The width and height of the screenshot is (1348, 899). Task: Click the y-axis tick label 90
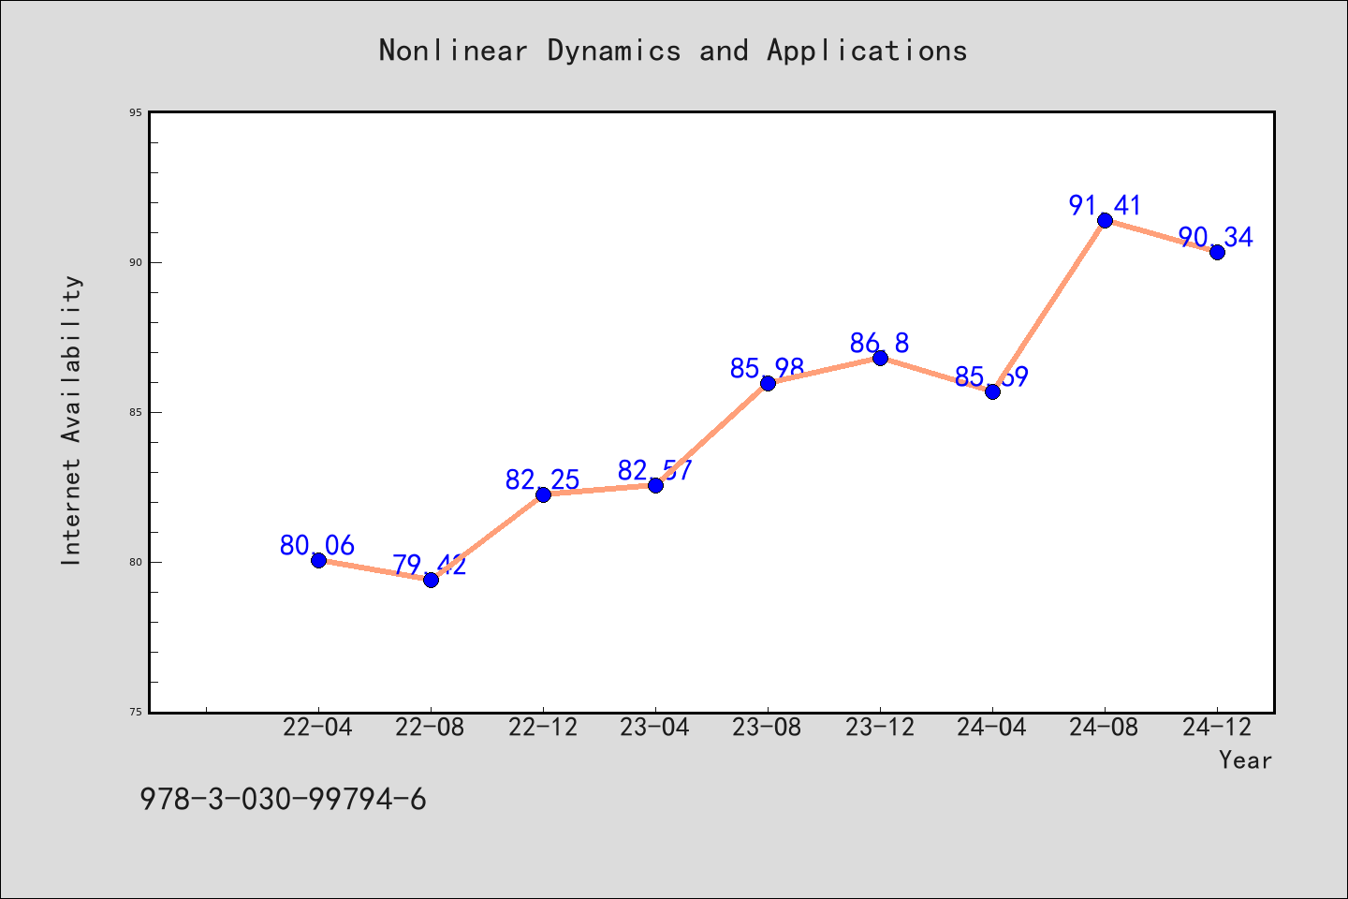(x=136, y=262)
